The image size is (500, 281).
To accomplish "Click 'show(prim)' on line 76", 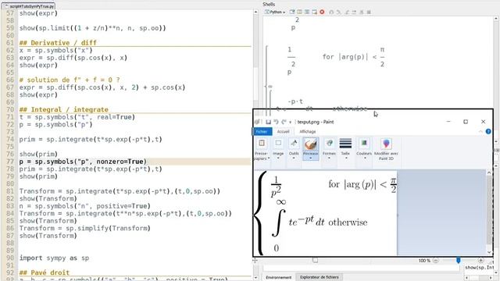I will coord(38,155).
